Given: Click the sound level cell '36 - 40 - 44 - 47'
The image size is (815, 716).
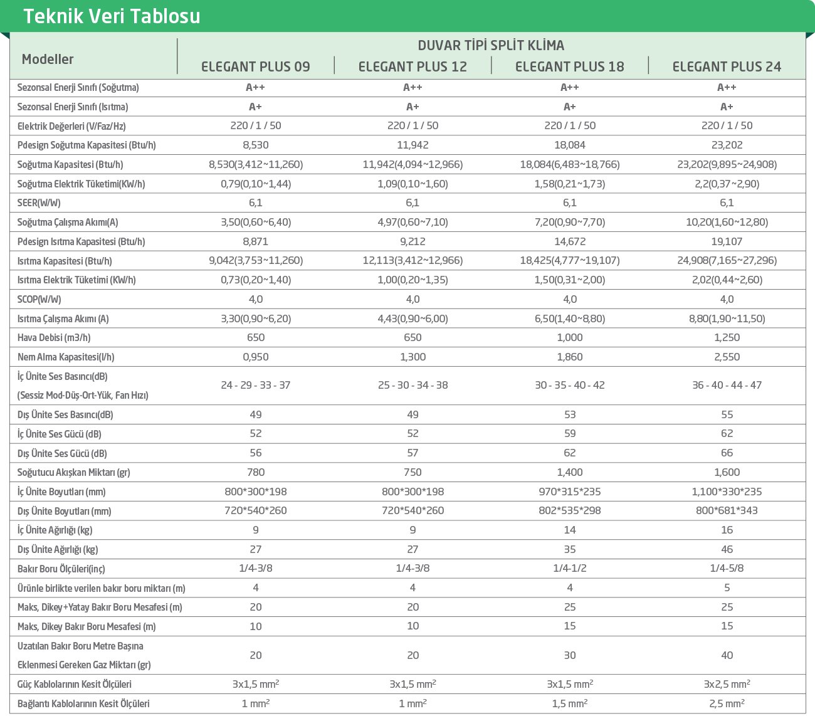Looking at the screenshot, I should [727, 385].
